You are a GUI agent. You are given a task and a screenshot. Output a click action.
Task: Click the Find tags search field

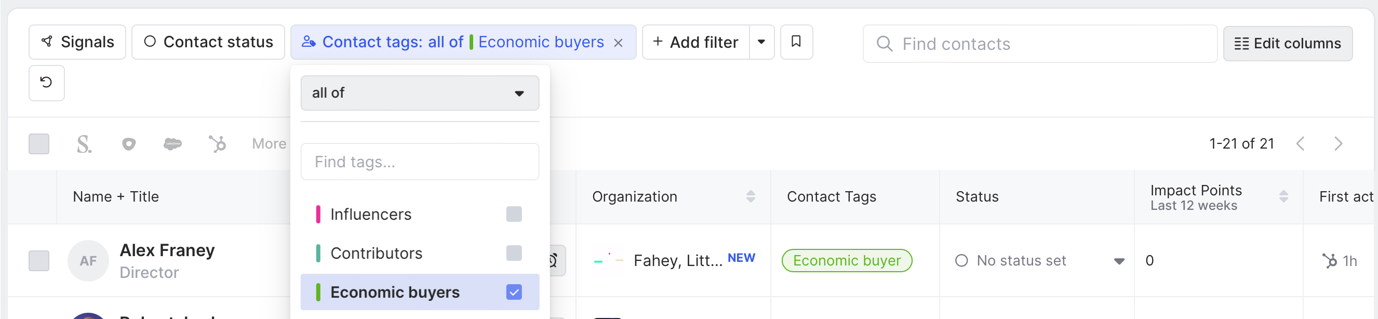coord(419,162)
